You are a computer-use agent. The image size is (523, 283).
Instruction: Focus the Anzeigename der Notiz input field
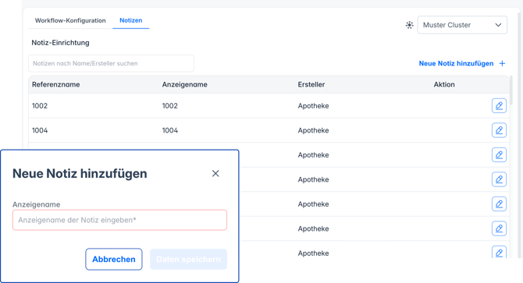119,220
